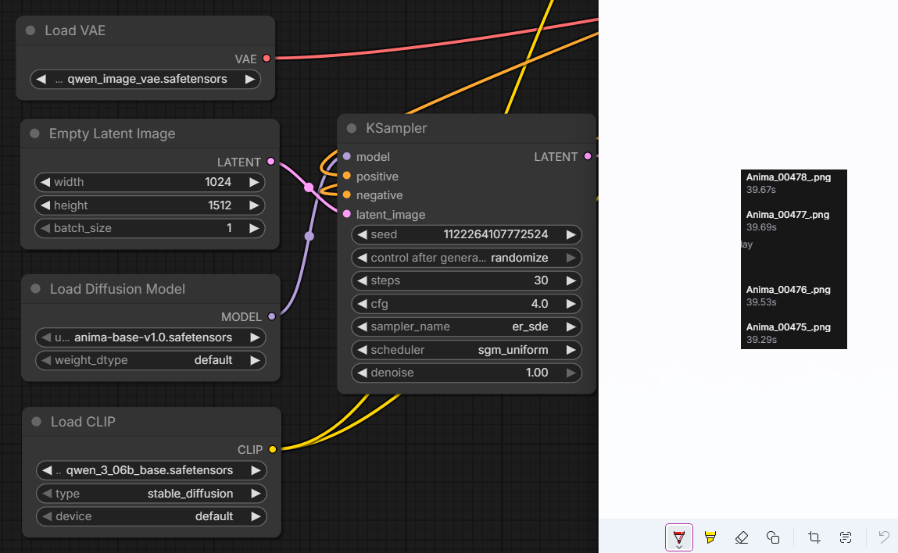This screenshot has width=898, height=553.
Task: Click the cfg value field
Action: [x=467, y=303]
